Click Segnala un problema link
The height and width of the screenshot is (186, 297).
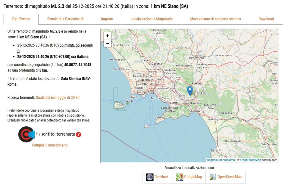click(221, 160)
